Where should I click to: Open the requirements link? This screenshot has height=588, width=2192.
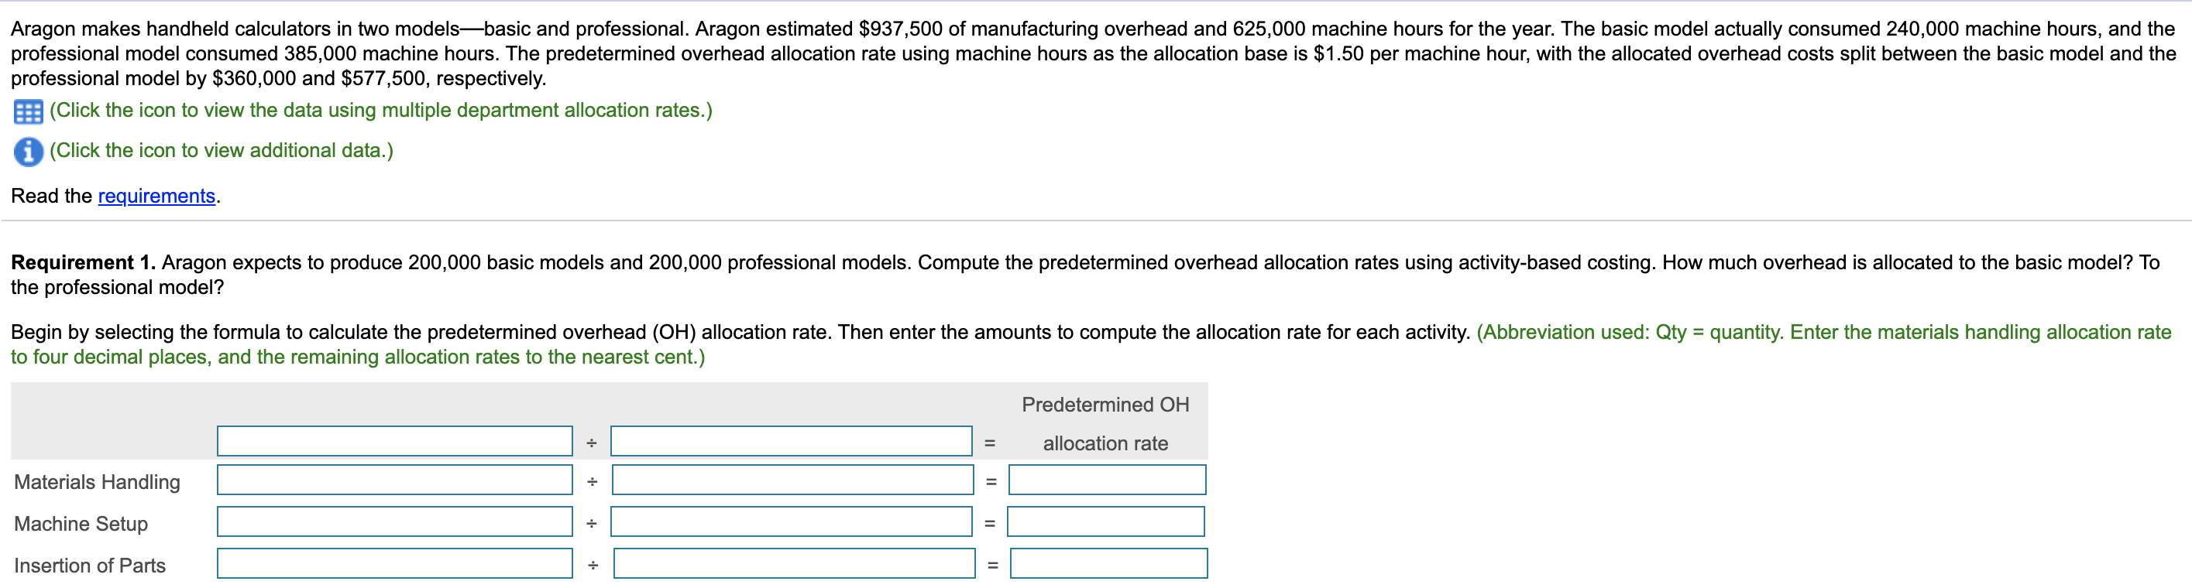click(x=156, y=196)
